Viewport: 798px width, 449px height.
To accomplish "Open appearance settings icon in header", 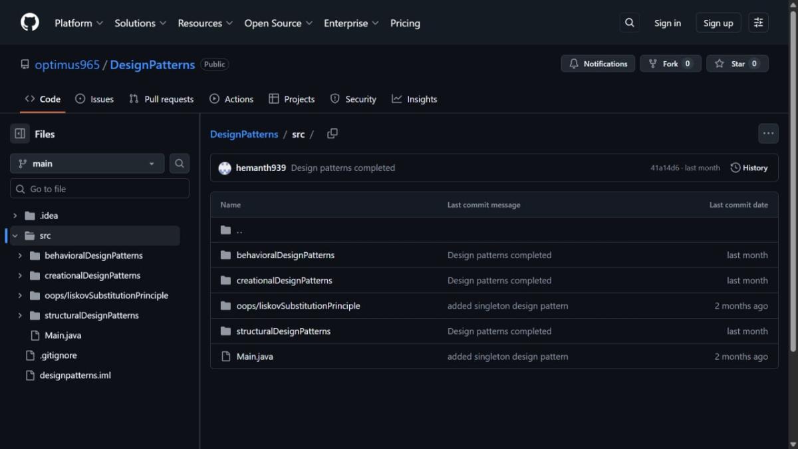I will (x=758, y=23).
